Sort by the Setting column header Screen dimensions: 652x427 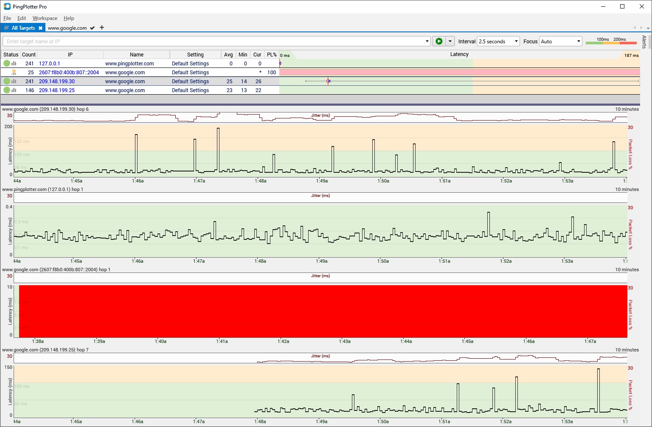click(x=195, y=55)
